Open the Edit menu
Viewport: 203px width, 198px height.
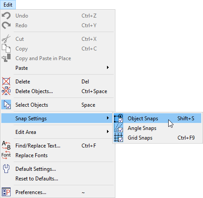click(x=8, y=5)
